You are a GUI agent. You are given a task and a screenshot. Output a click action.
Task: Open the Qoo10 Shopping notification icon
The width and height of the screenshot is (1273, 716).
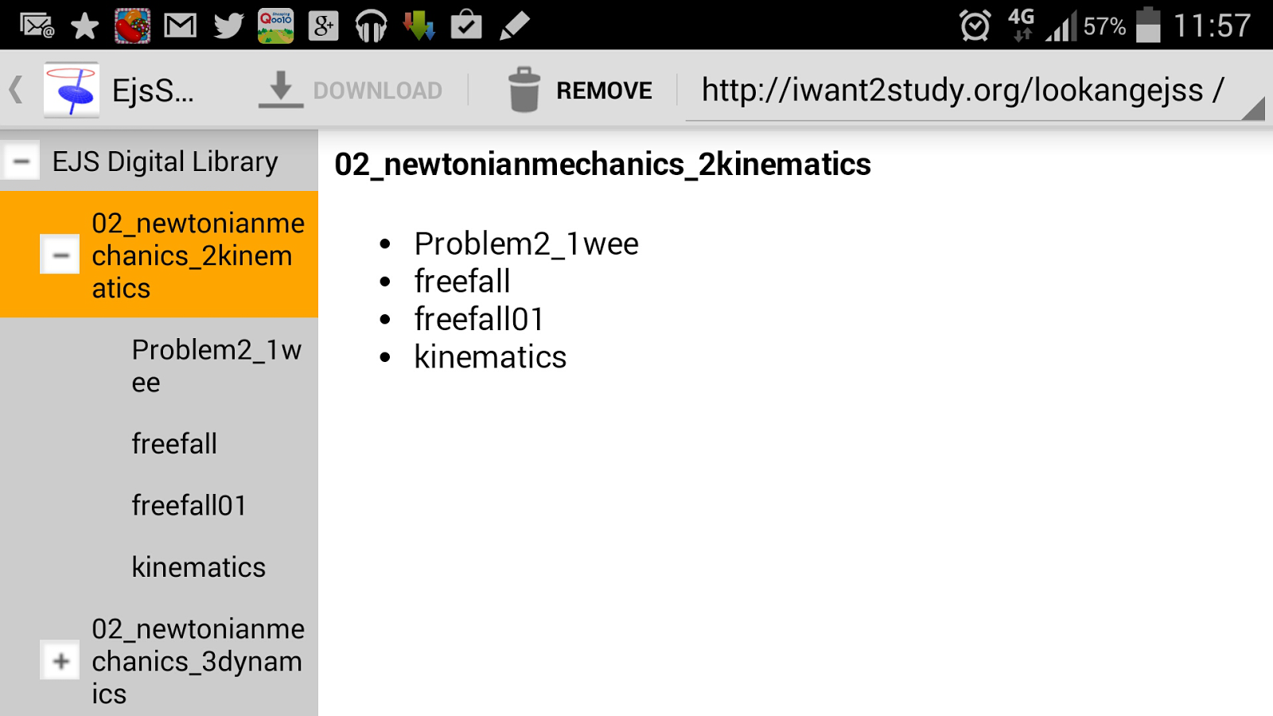[x=276, y=25]
